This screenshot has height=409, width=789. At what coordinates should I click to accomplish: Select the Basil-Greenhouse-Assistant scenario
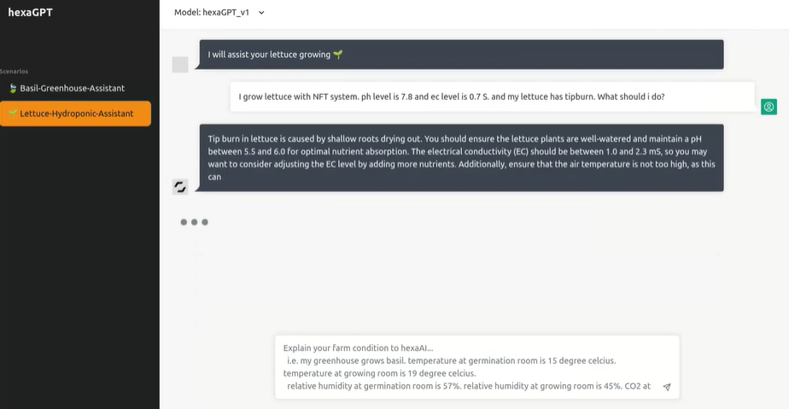tap(73, 88)
